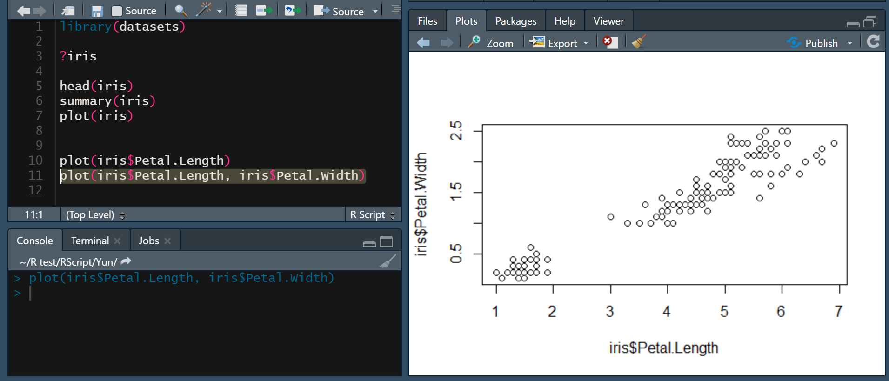
Task: Open the (Top Level) scope selector
Action: [96, 214]
